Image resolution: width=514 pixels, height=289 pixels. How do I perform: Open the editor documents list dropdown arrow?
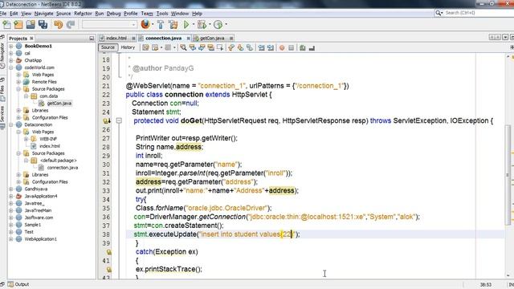tap(505, 38)
